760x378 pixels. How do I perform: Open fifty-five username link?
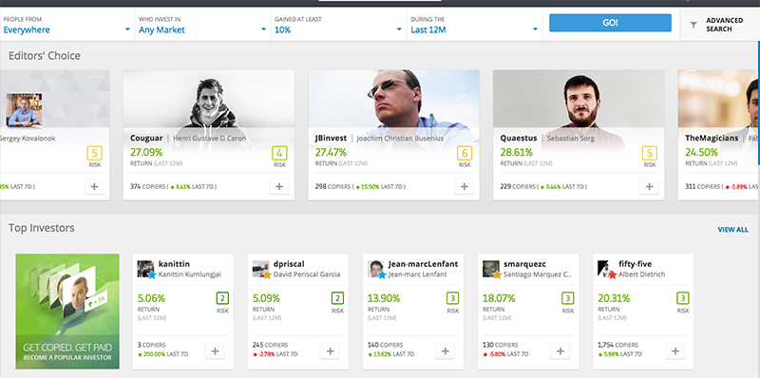coord(635,264)
